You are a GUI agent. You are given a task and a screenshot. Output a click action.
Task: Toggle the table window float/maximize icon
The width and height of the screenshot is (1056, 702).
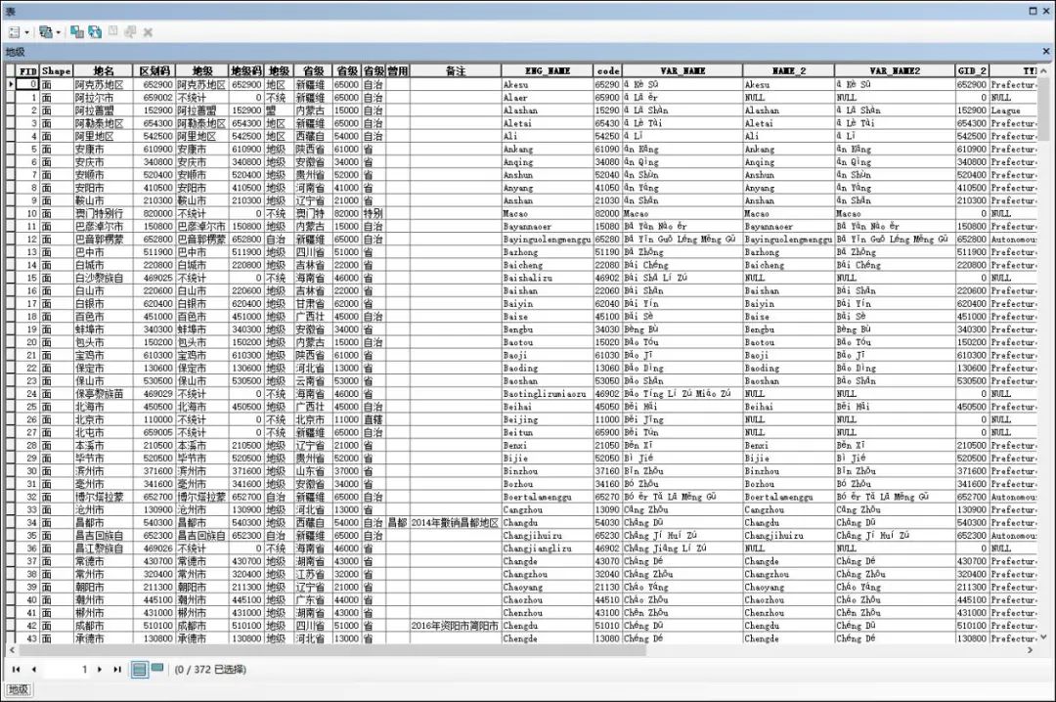1034,11
